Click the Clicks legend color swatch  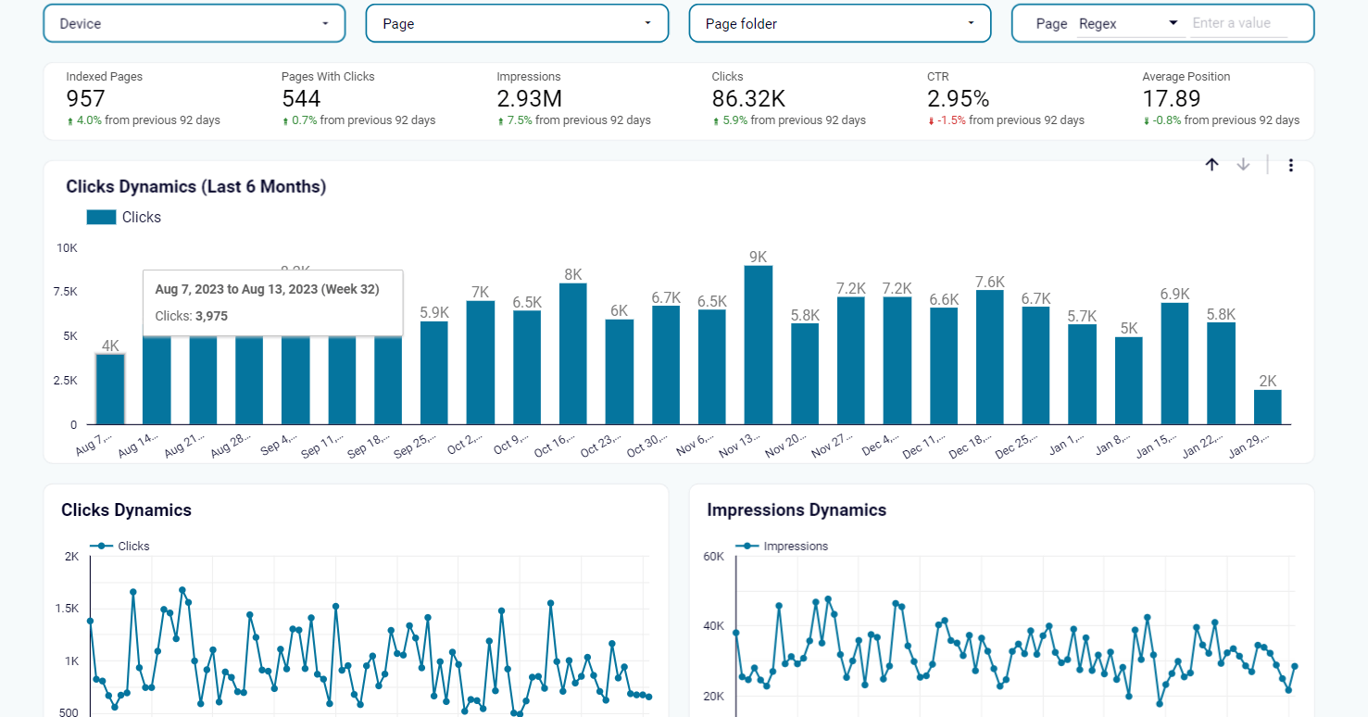point(101,217)
